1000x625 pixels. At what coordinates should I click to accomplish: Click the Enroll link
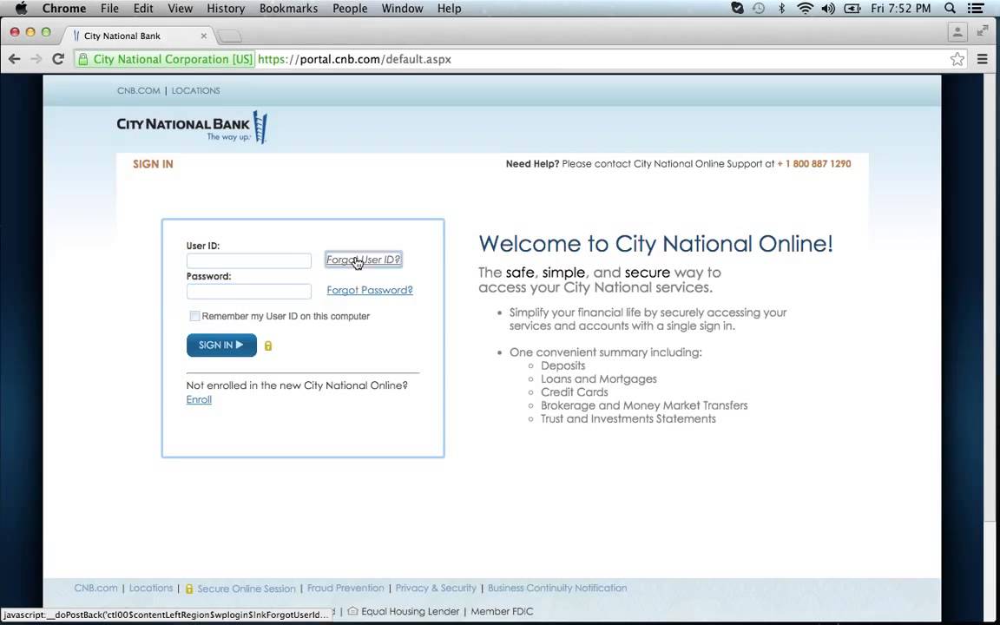click(x=199, y=399)
